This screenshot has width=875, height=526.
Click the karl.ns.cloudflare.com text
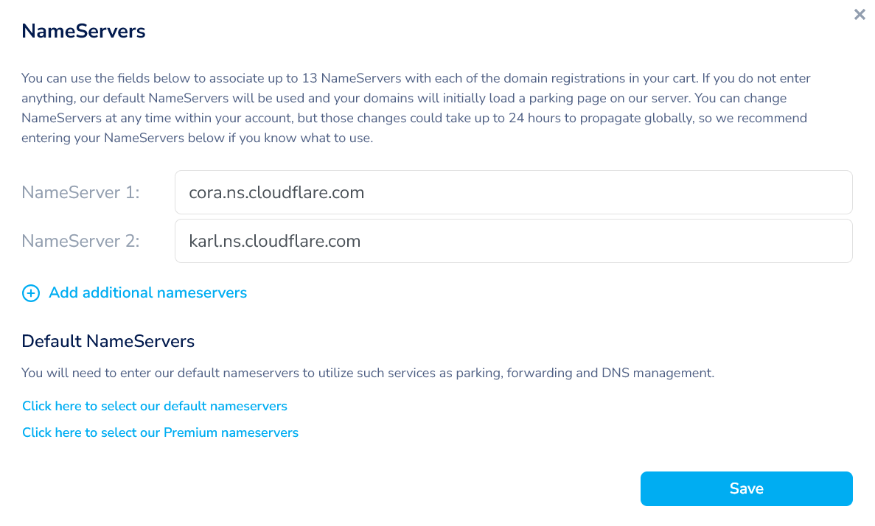(x=274, y=241)
